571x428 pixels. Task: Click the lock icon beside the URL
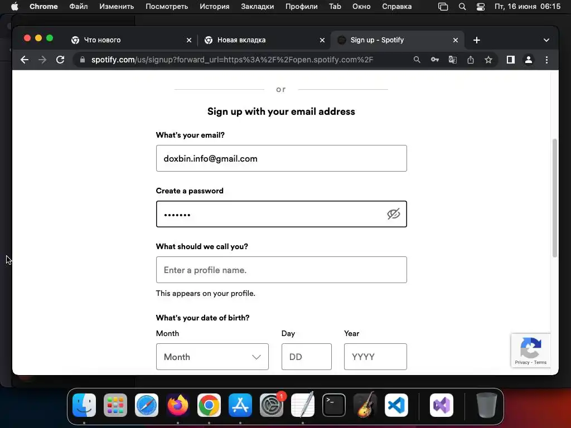83,60
